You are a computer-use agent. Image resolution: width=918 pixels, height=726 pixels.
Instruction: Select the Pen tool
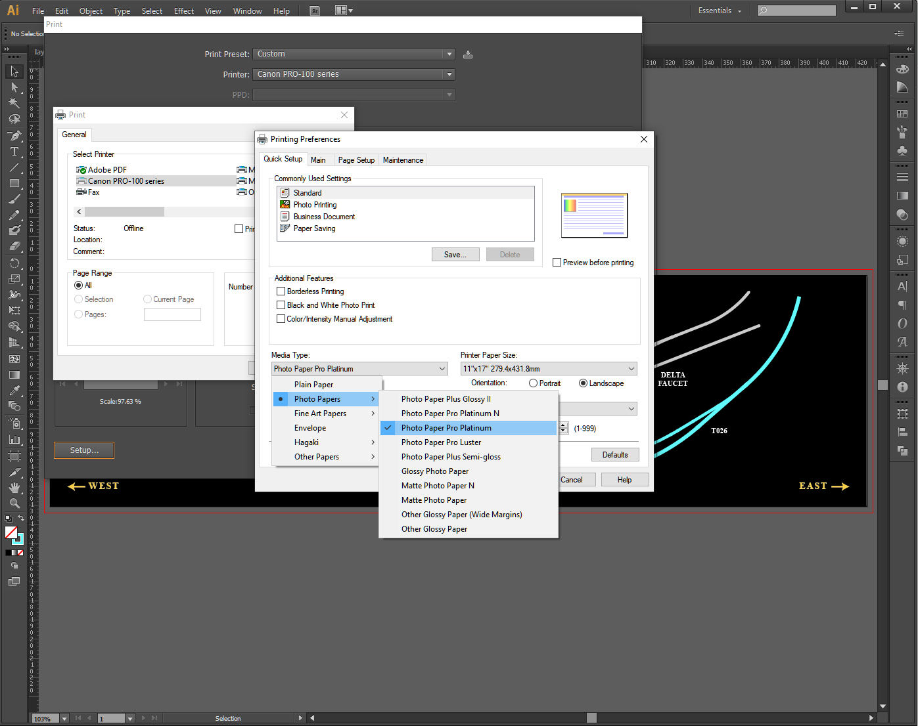[x=14, y=136]
